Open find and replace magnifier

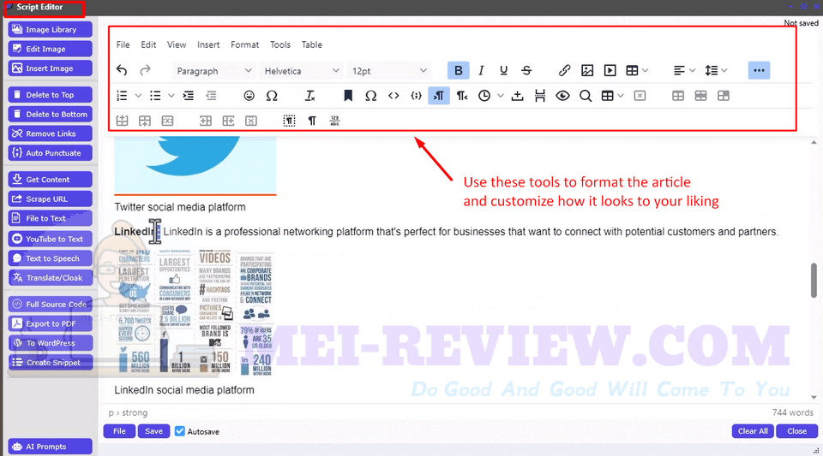tap(586, 96)
